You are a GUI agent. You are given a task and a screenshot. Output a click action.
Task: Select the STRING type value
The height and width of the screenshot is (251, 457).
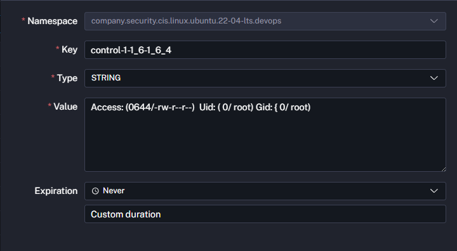[x=106, y=78]
